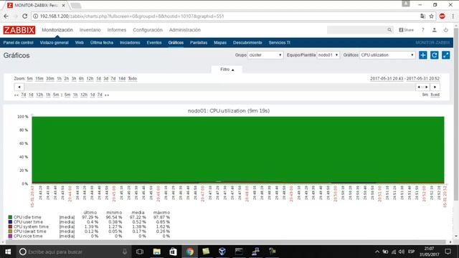Zoom graph to 1h
This screenshot has height=258, width=459.
59,79
